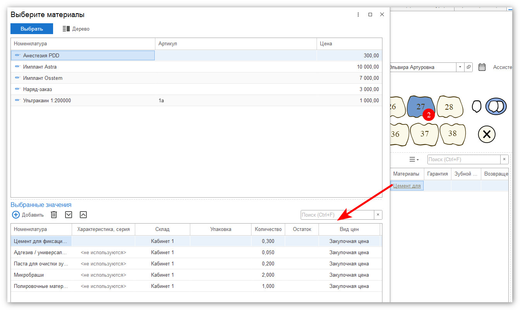The image size is (520, 310).
Task: Sort by the Вид цен column header
Action: (349, 229)
